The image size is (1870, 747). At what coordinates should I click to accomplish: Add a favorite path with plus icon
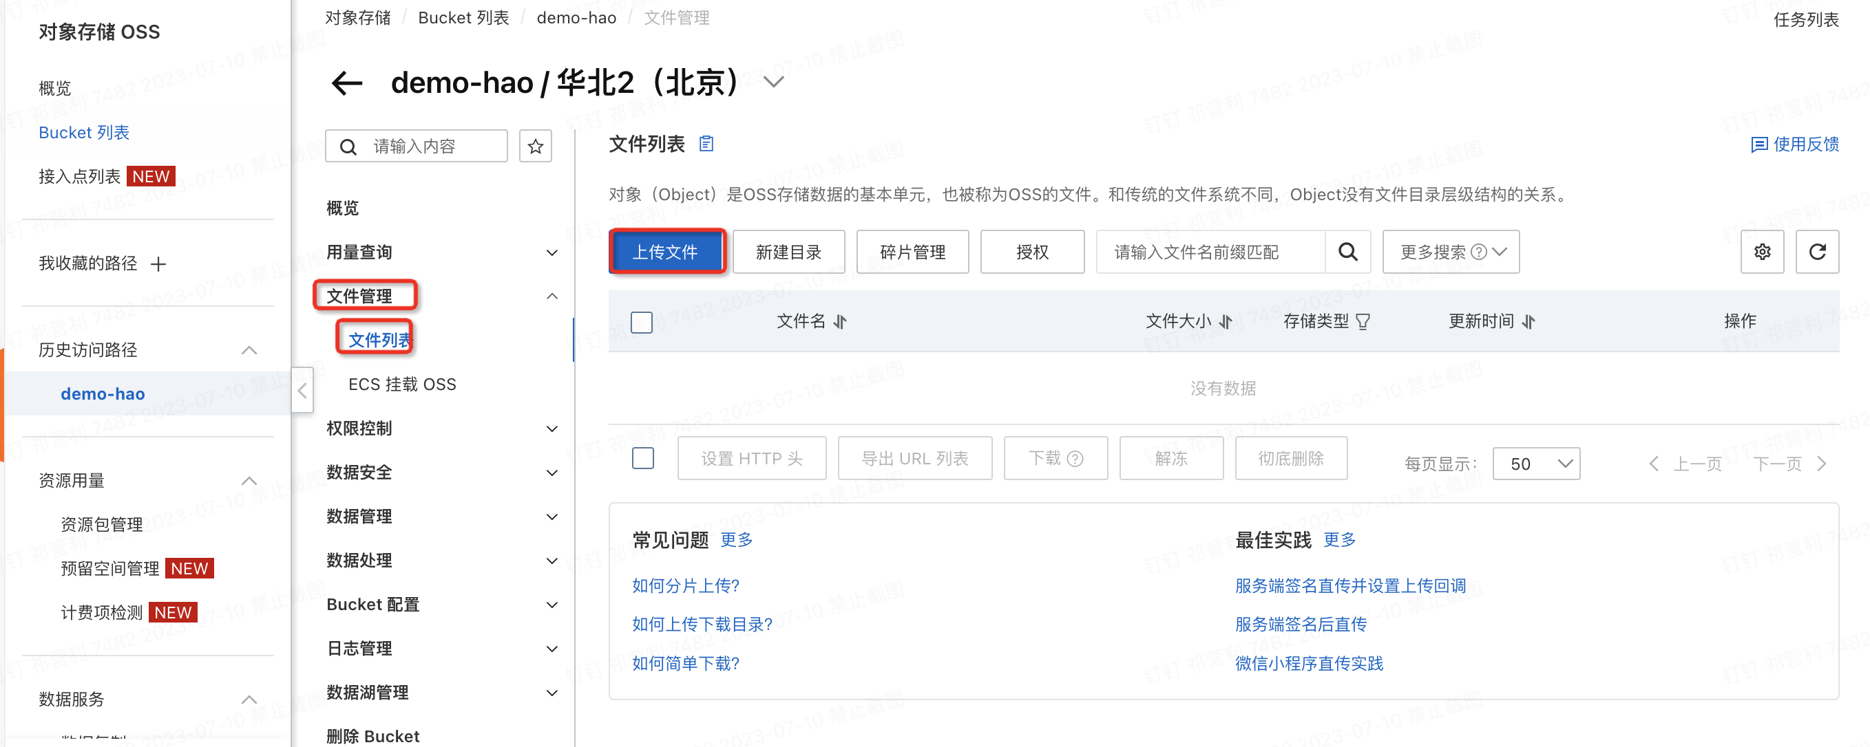click(158, 264)
